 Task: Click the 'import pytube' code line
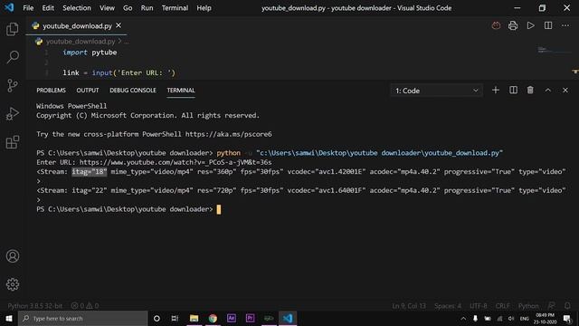90,53
